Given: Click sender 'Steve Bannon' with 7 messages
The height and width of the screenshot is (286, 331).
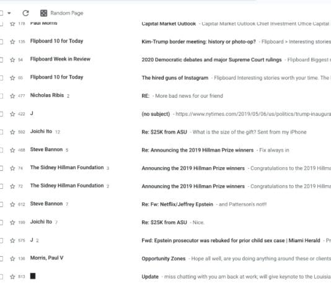Looking at the screenshot, I should [46, 204].
